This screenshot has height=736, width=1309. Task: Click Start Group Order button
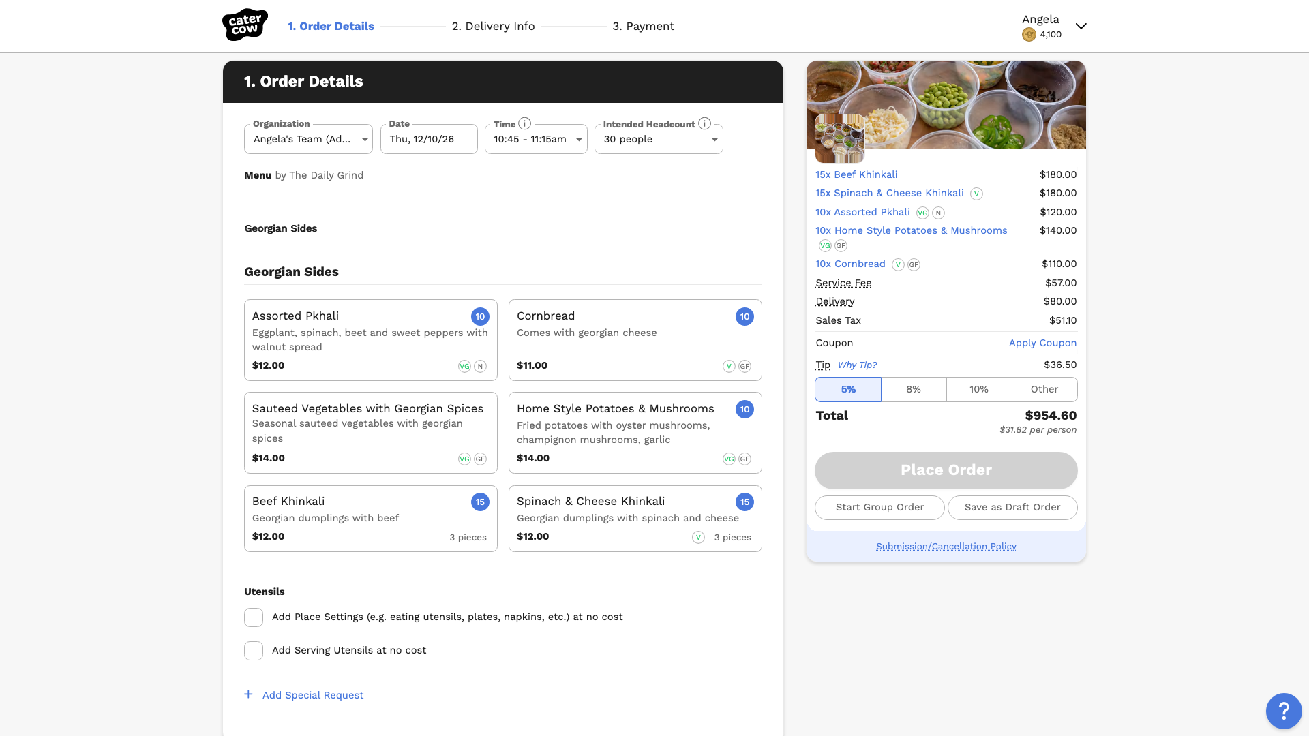click(879, 507)
